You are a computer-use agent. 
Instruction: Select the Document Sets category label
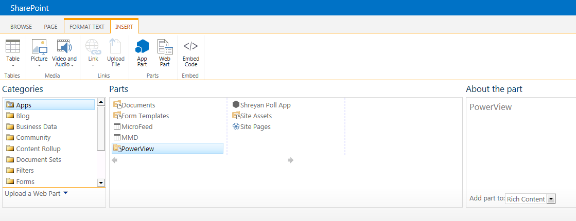[x=39, y=159]
